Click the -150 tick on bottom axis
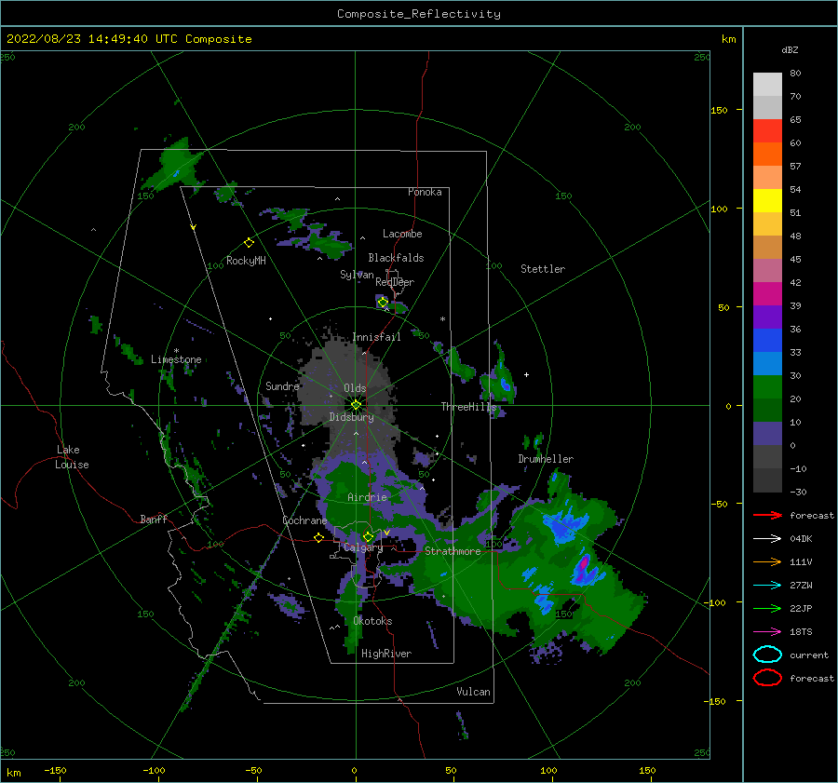The image size is (838, 783). (55, 771)
